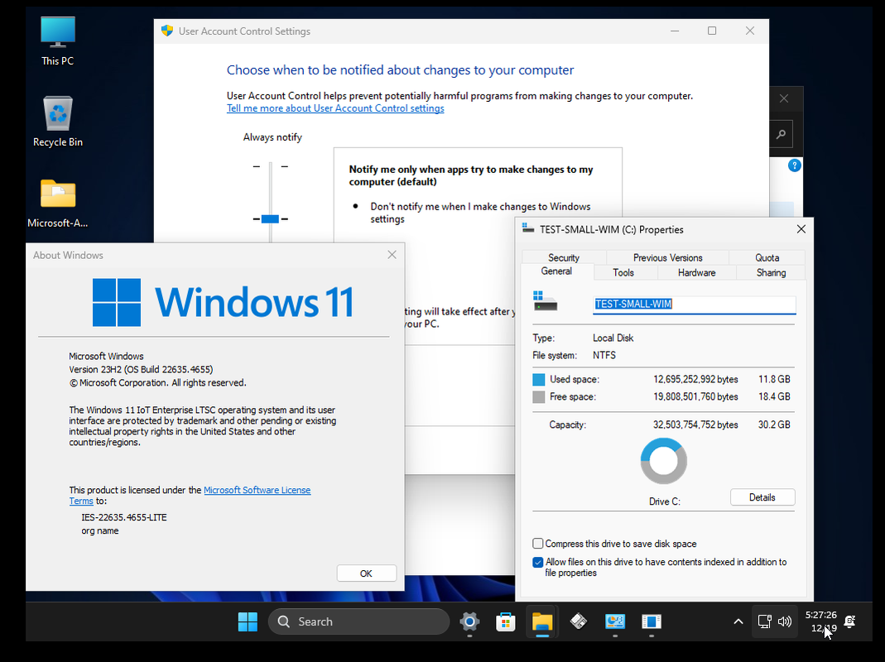The width and height of the screenshot is (885, 662).
Task: Switch to the Sharing tab
Action: (771, 272)
